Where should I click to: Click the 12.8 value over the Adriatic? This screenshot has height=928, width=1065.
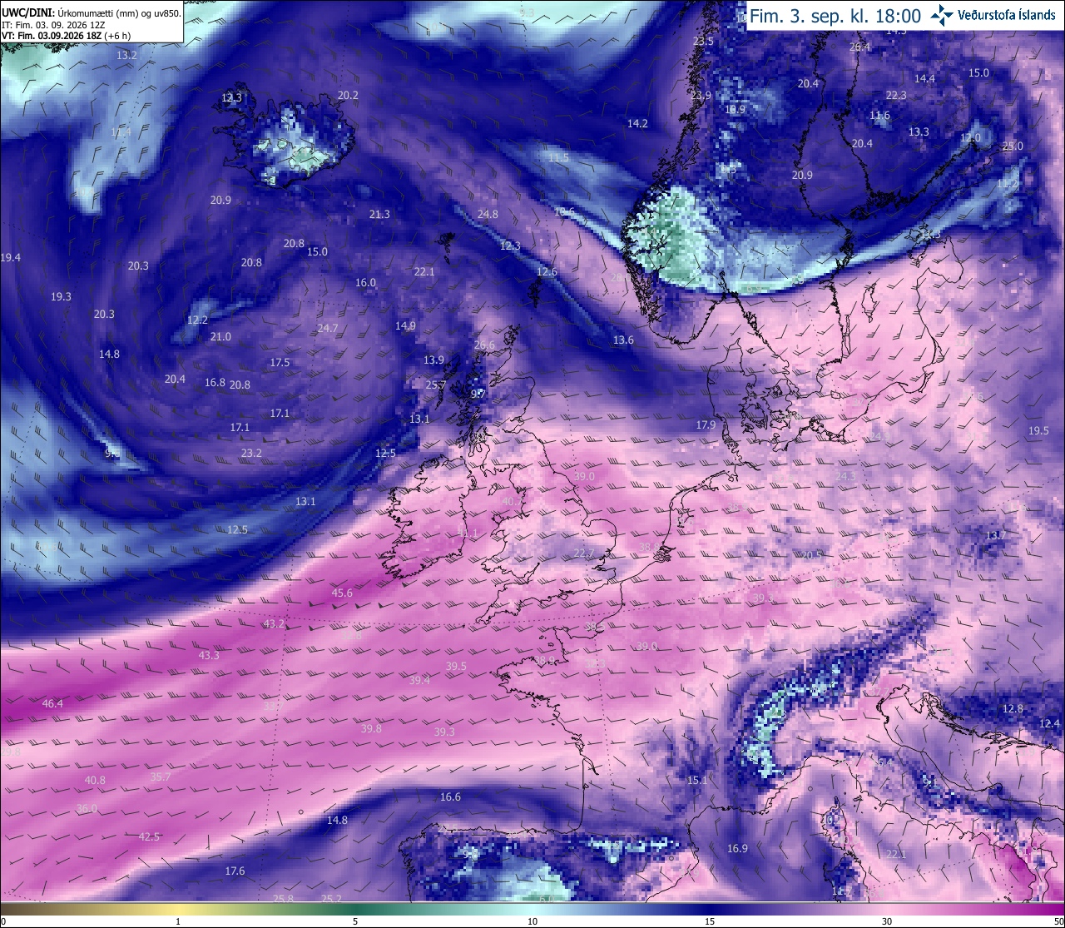tap(1013, 709)
